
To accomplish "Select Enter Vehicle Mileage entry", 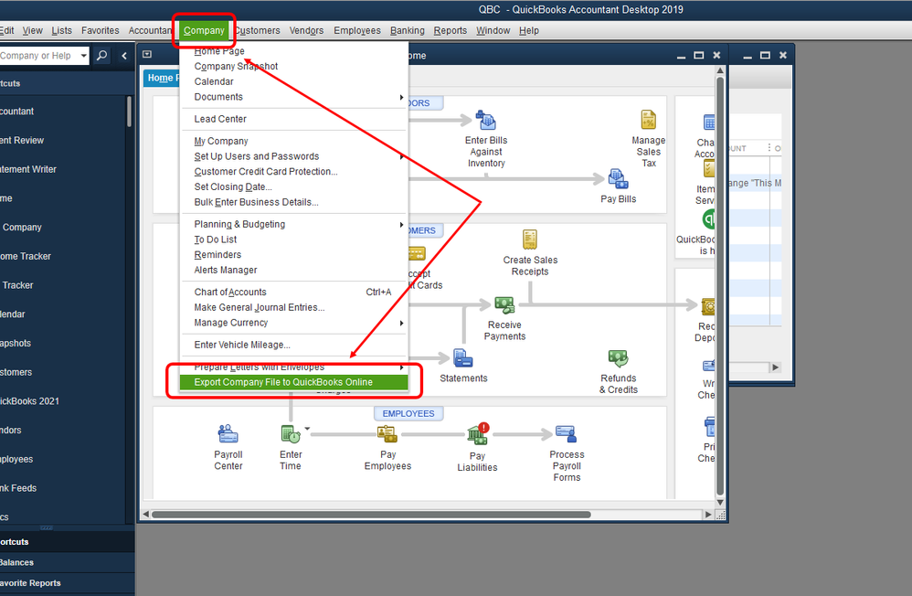I will pos(293,346).
